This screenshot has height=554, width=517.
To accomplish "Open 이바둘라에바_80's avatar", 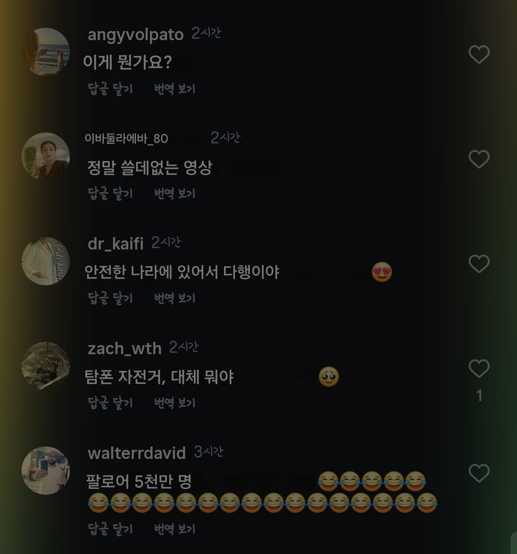I will coord(46,156).
